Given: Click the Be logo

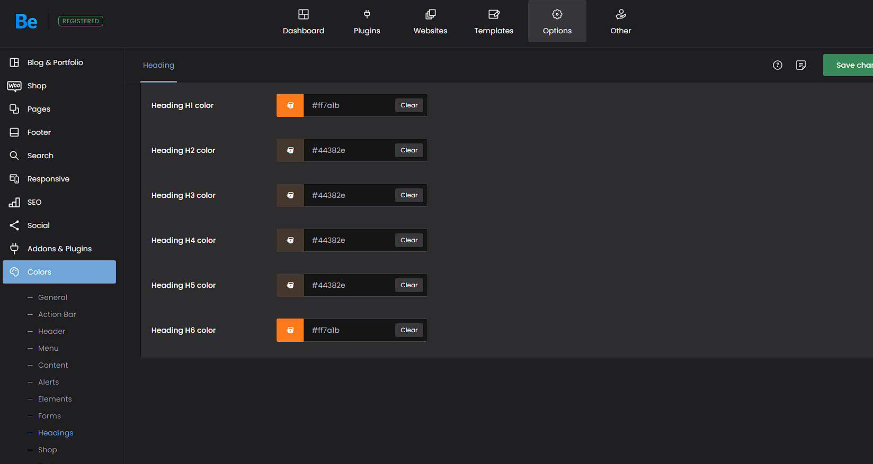Looking at the screenshot, I should click(26, 21).
